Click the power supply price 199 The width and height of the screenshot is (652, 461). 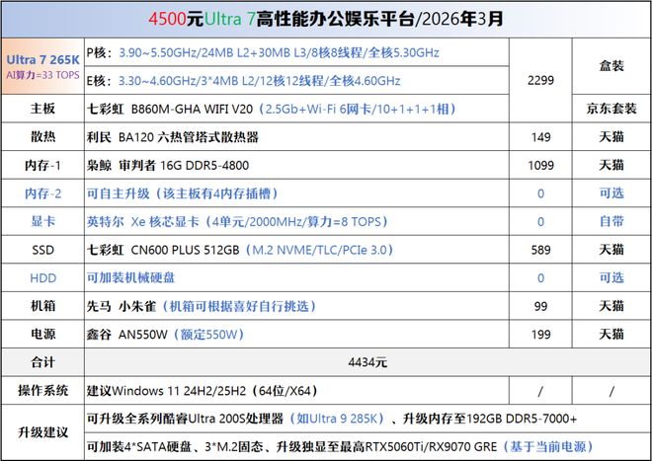tap(540, 335)
